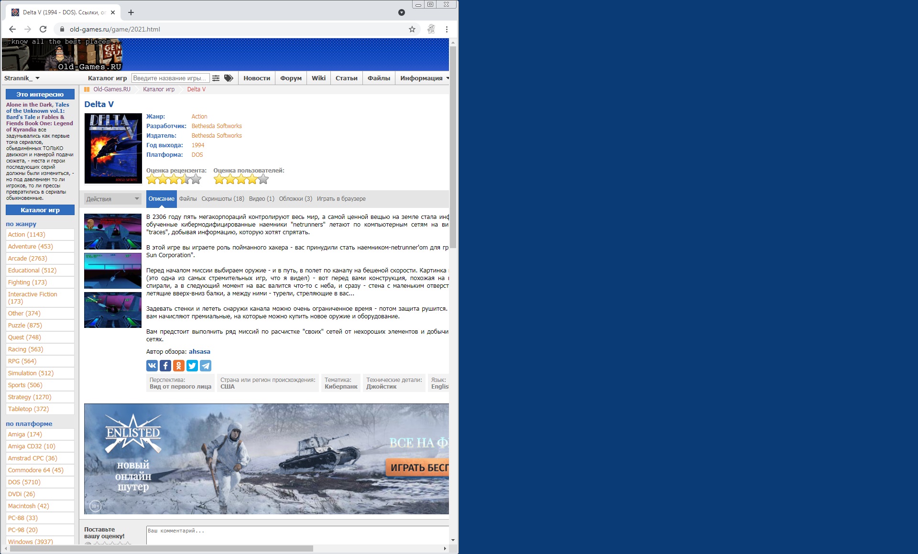The width and height of the screenshot is (918, 554).
Task: Click the tags icon beside search
Action: (229, 78)
